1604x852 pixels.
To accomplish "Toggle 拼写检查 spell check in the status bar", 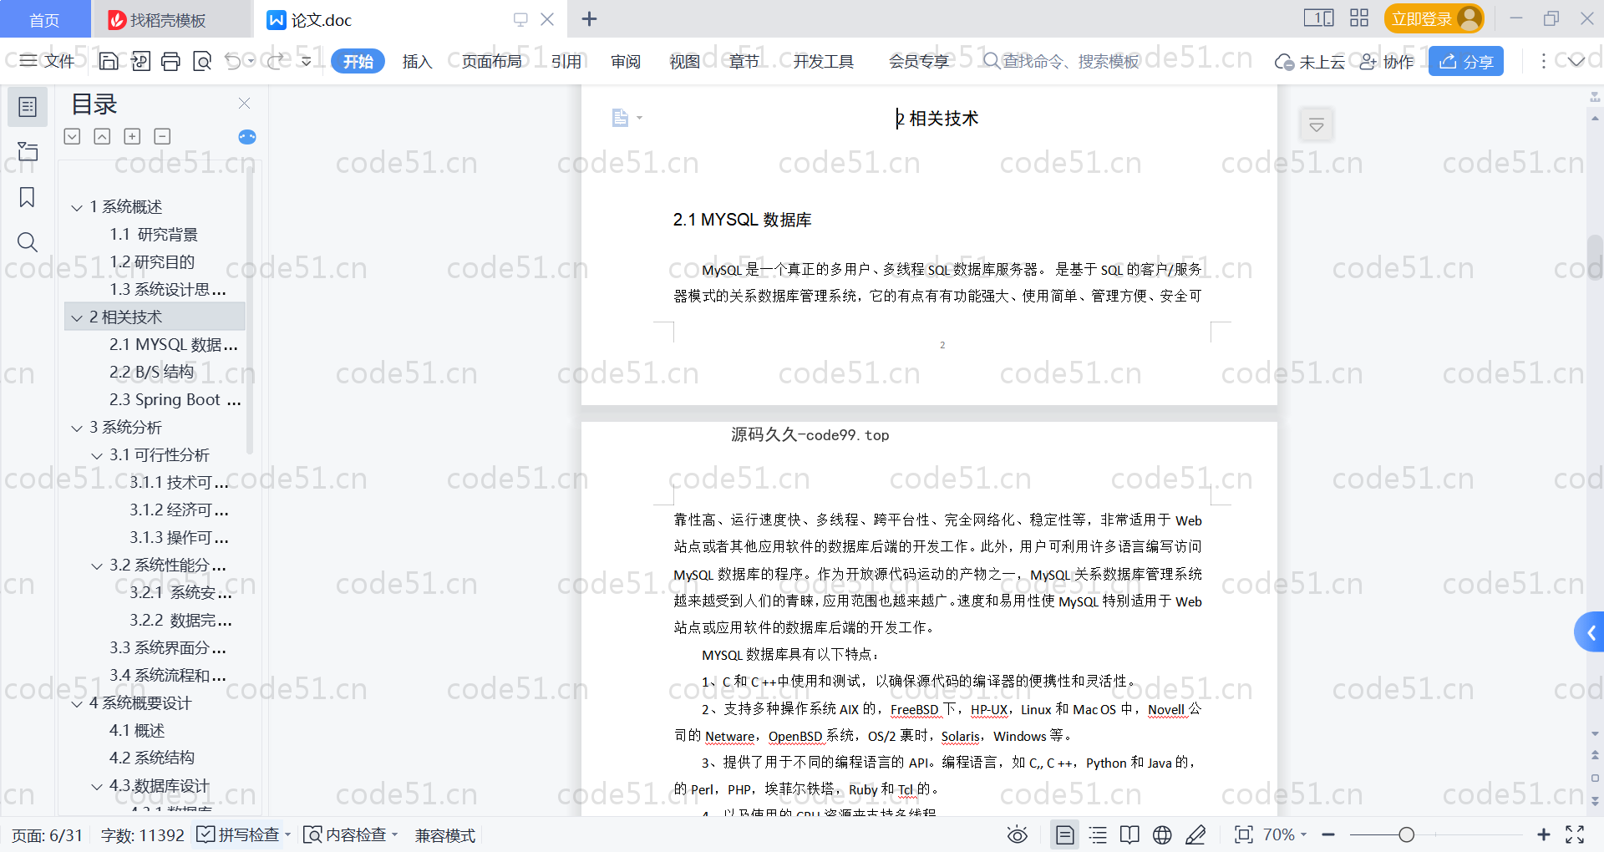I will (x=239, y=834).
